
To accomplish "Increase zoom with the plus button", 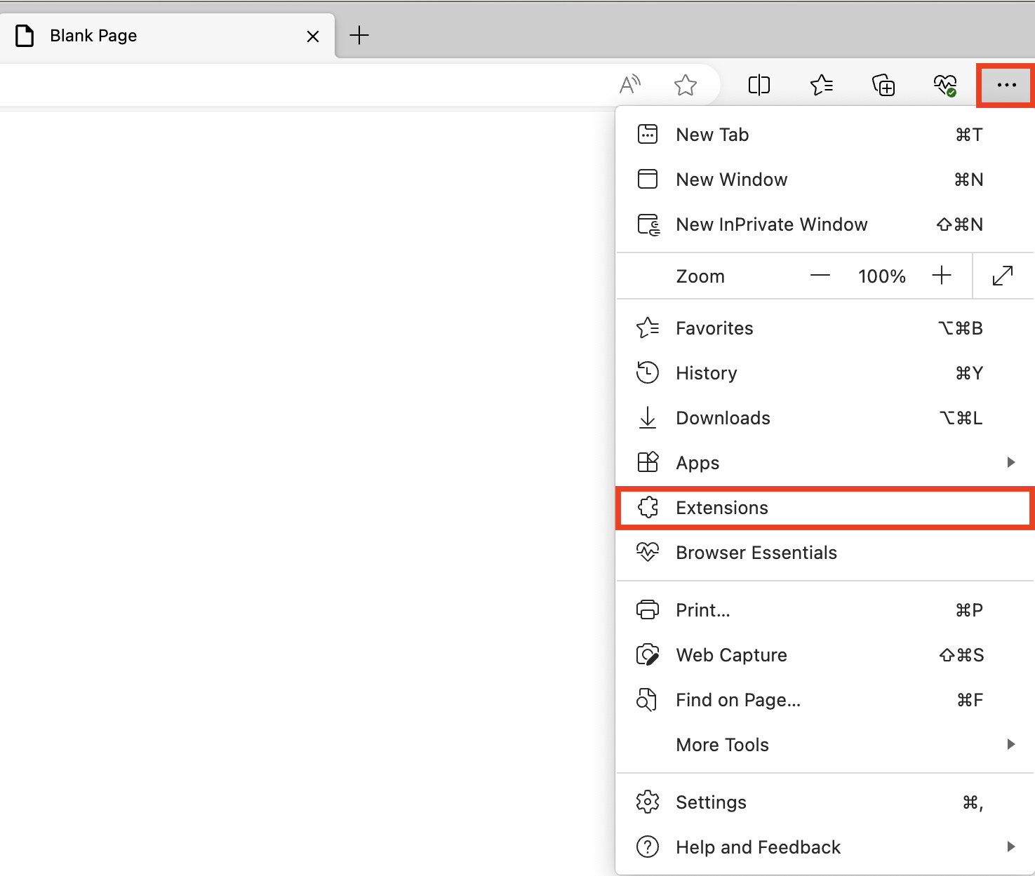I will click(941, 276).
